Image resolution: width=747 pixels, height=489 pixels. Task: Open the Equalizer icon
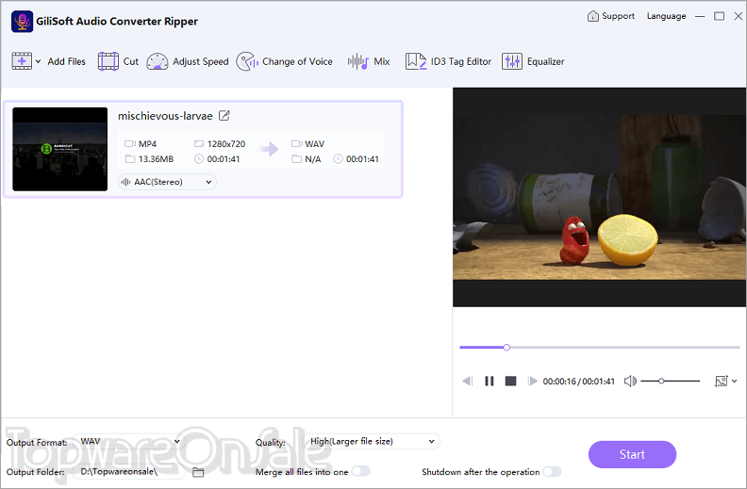[512, 61]
